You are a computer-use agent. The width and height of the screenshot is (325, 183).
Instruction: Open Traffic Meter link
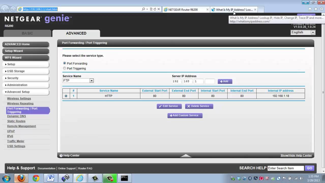16,141
